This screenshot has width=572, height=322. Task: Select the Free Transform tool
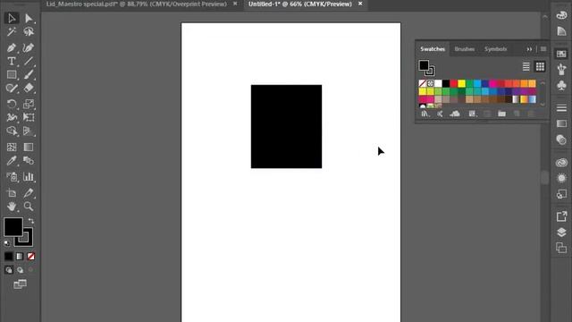point(29,117)
